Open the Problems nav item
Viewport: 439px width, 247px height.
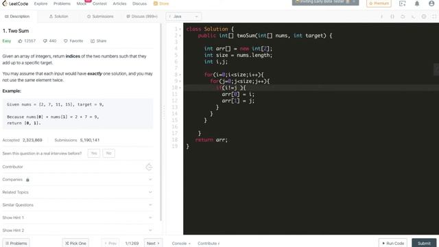pyautogui.click(x=62, y=3)
